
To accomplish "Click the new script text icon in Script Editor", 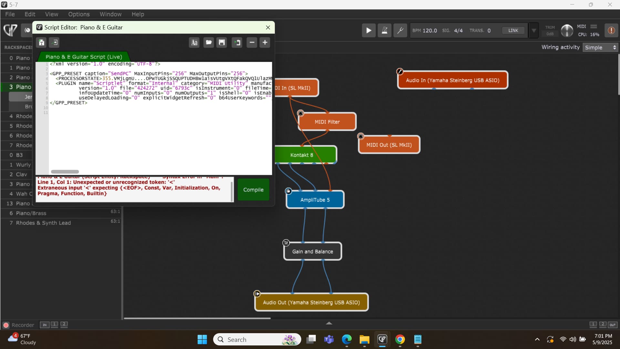I will click(x=42, y=43).
